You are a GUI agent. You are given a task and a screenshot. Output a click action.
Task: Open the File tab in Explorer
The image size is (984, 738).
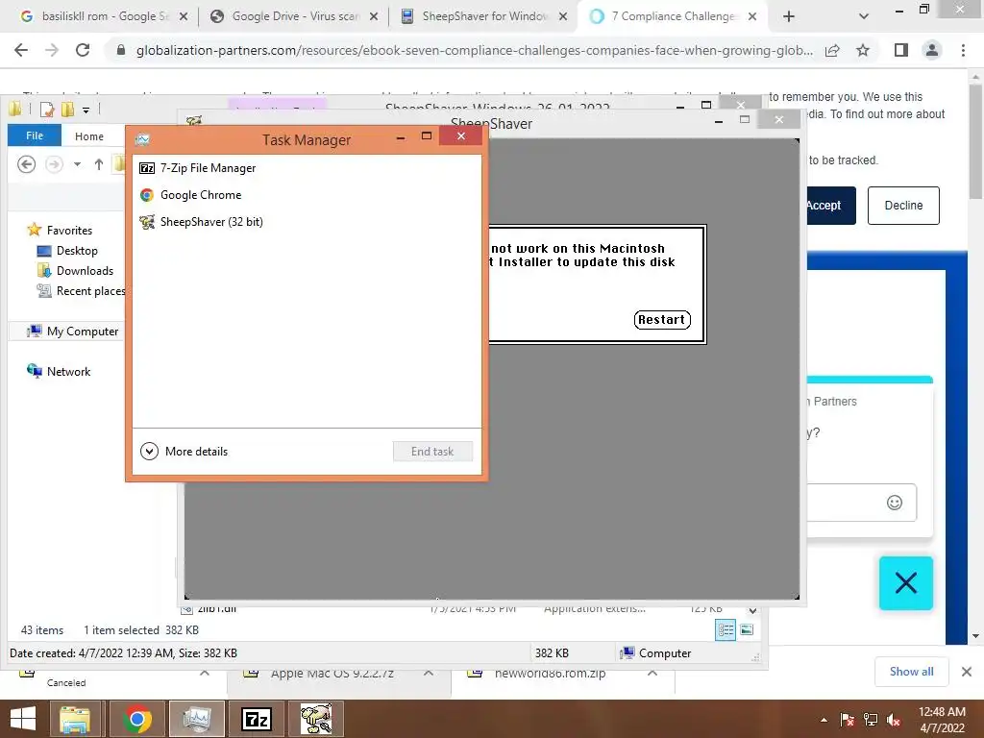[35, 135]
